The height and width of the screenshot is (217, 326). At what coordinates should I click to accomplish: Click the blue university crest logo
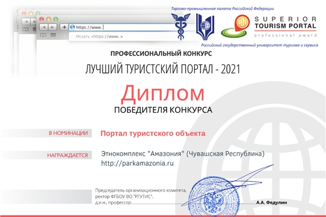click(x=205, y=27)
